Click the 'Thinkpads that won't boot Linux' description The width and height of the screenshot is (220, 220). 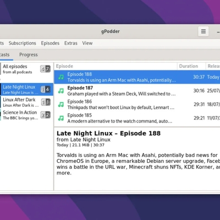click(x=121, y=107)
